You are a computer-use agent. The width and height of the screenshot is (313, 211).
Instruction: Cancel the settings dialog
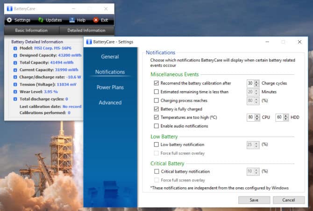pyautogui.click(x=289, y=200)
